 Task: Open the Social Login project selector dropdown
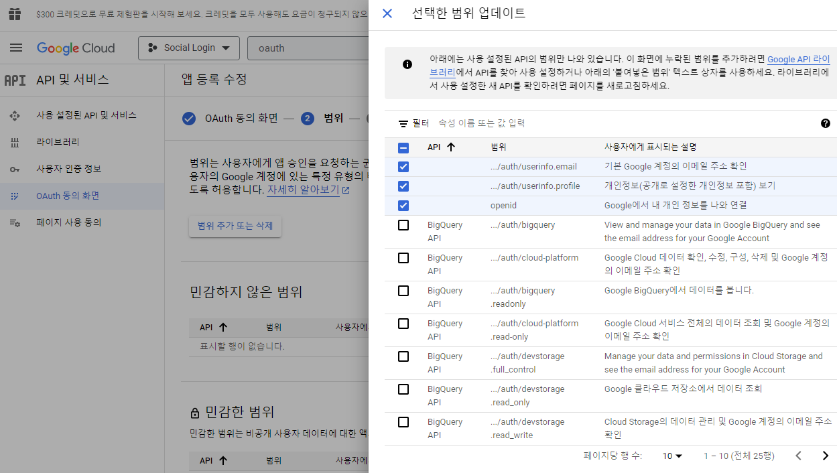click(x=189, y=48)
